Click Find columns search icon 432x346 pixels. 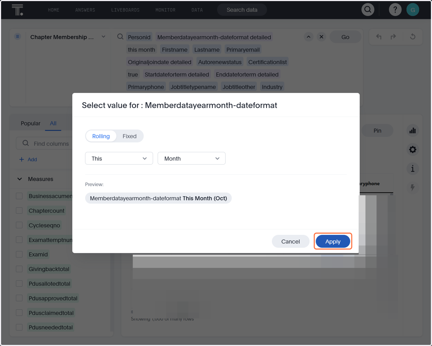(x=26, y=143)
